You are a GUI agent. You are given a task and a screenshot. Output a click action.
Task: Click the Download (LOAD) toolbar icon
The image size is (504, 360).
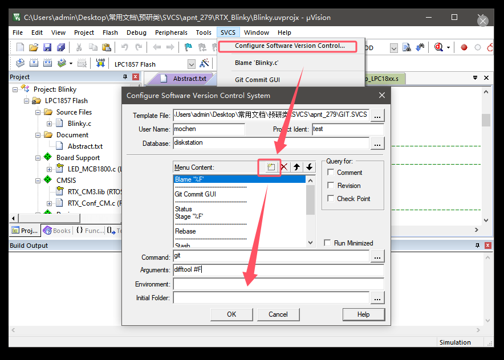coord(100,63)
